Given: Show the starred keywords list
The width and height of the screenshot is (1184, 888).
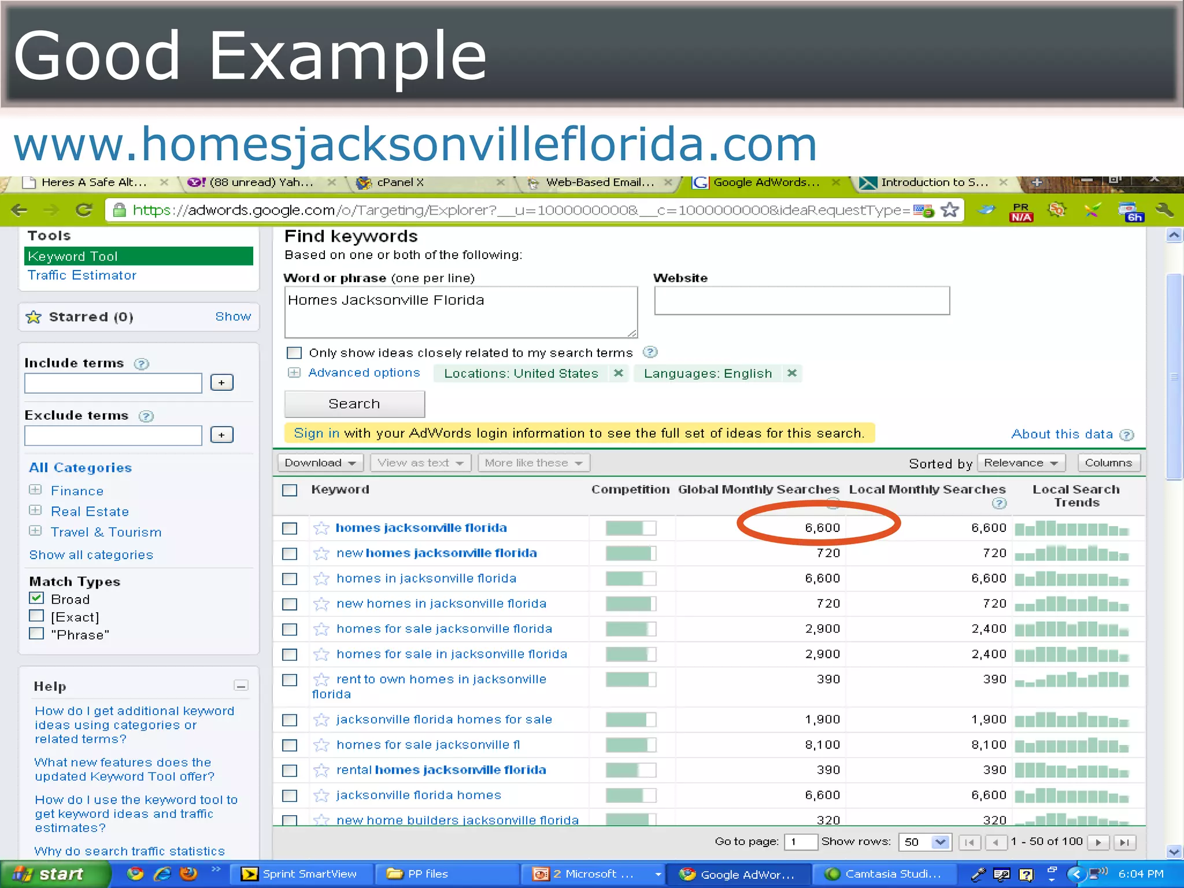Looking at the screenshot, I should pos(233,317).
